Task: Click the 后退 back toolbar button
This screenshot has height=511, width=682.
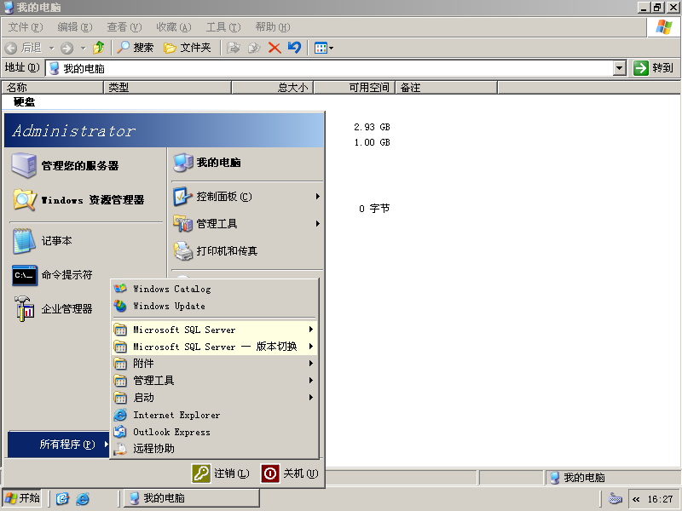Action: 24,48
